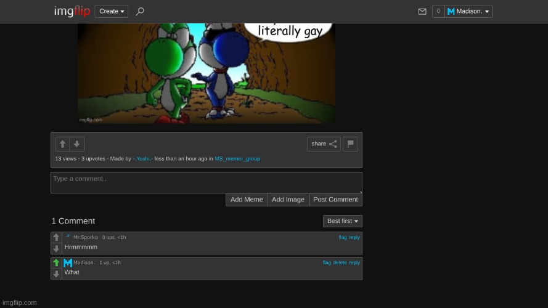Open the Create dropdown menu

point(112,11)
